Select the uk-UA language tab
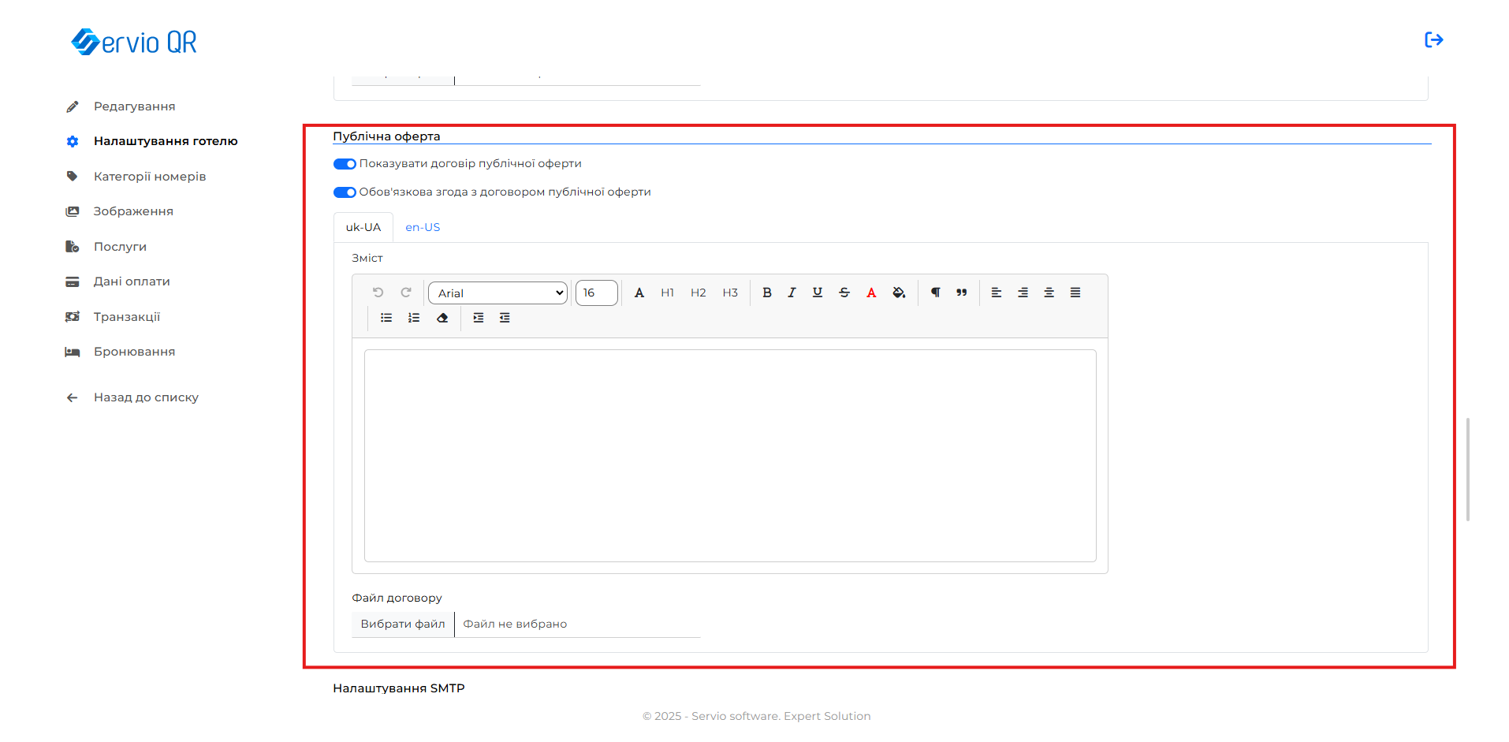1509x742 pixels. (x=363, y=227)
